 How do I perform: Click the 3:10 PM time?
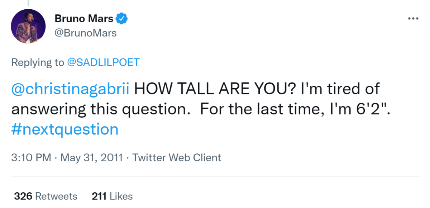[x=31, y=158]
